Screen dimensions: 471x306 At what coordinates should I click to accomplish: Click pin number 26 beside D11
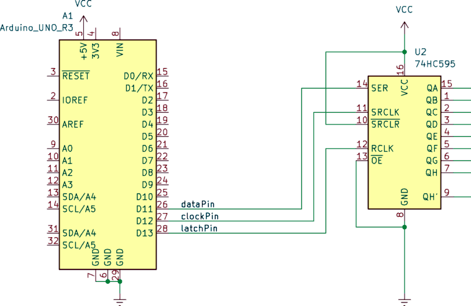pos(162,204)
